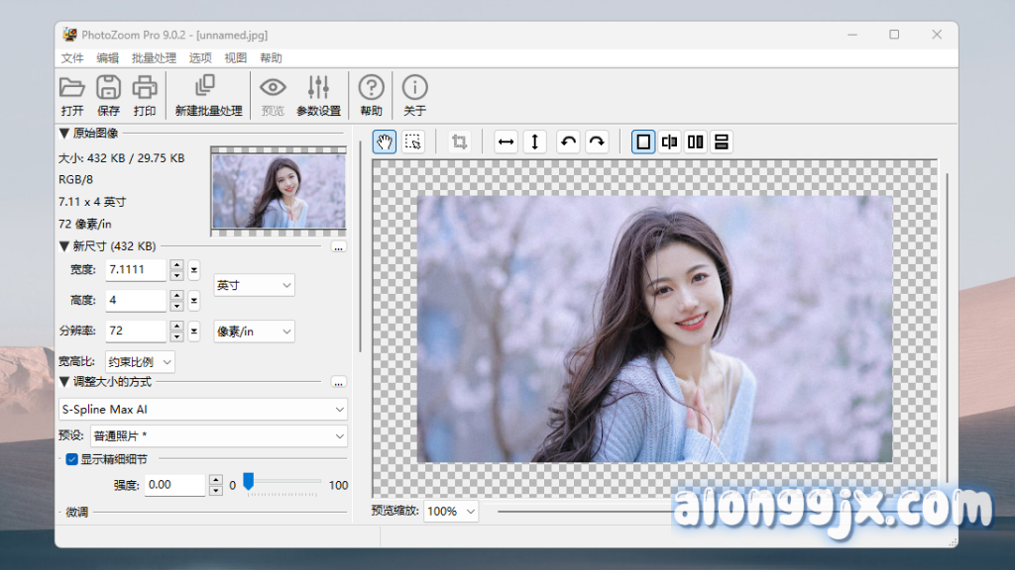The image size is (1015, 570).
Task: Rotate the image counterclockwise
Action: pos(568,142)
